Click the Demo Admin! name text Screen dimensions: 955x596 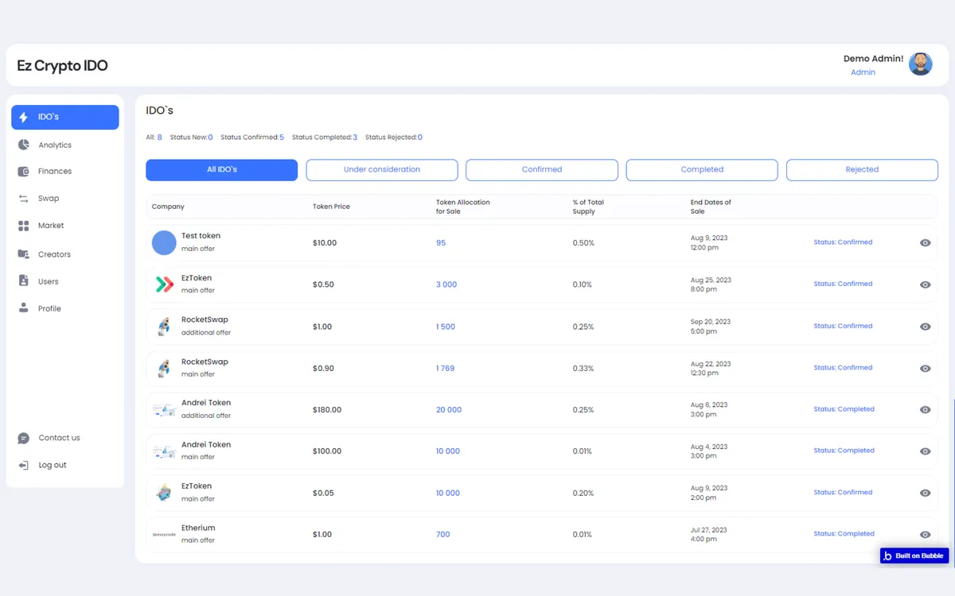tap(874, 59)
